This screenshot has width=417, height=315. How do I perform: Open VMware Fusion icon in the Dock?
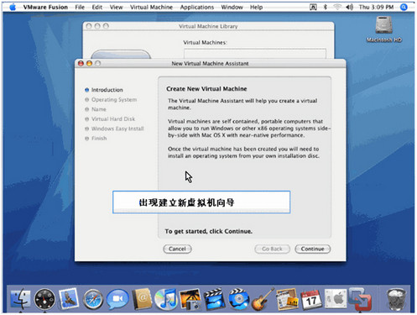360,299
